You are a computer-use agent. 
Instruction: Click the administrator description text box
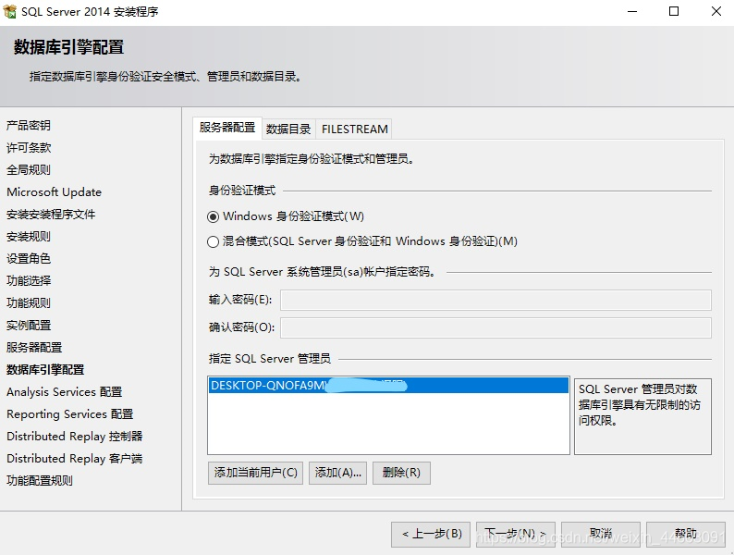click(642, 416)
